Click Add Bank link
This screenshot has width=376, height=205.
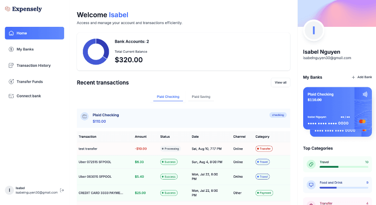click(x=362, y=77)
